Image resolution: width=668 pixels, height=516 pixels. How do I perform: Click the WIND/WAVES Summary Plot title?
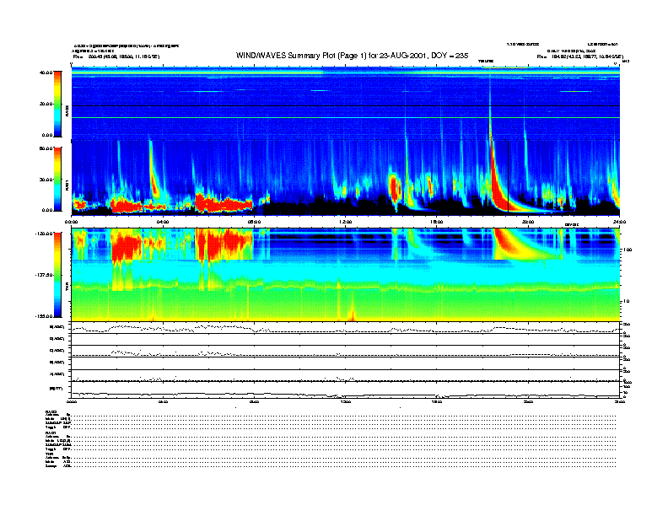click(x=352, y=56)
